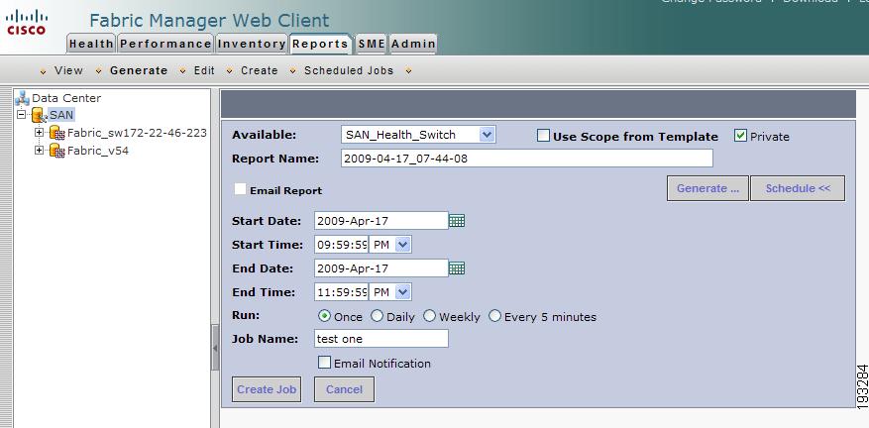Select Data Center in the tree

click(66, 98)
